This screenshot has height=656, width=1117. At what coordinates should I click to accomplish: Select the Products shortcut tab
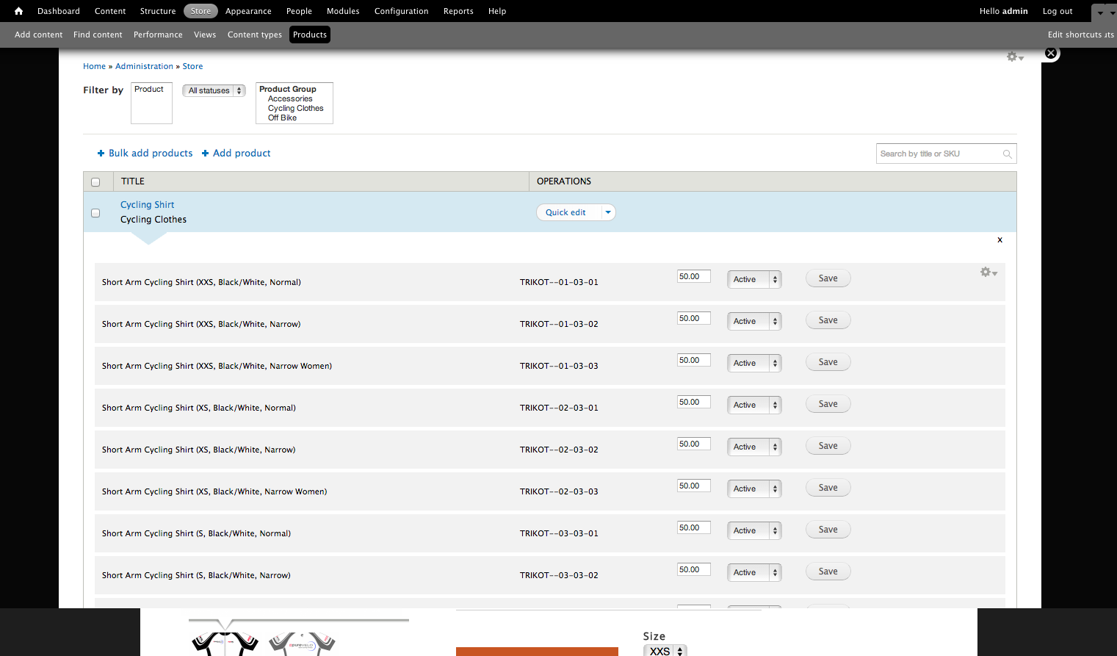[x=309, y=34]
